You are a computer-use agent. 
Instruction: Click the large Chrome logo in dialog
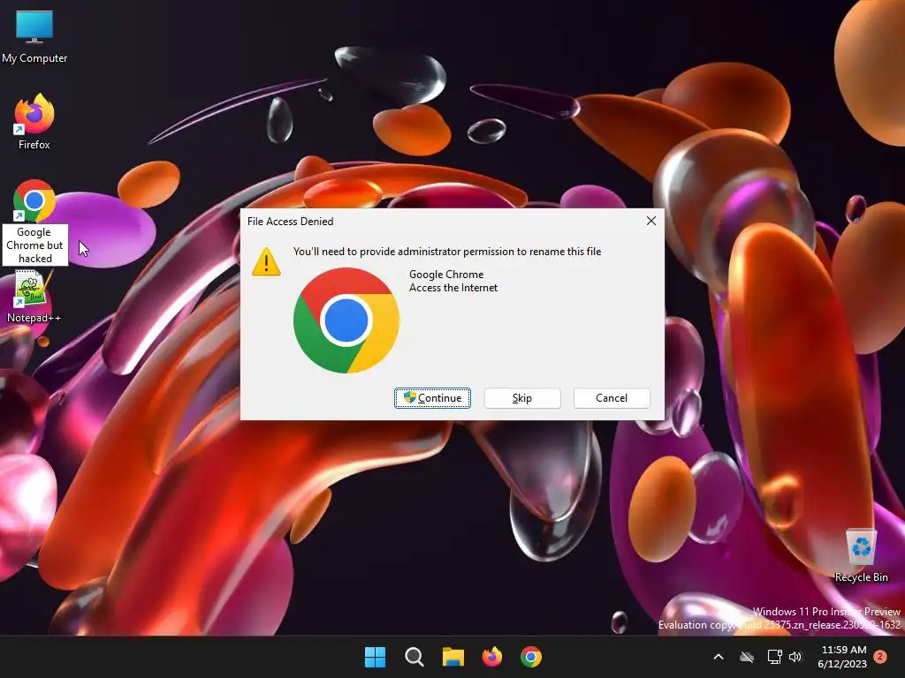pyautogui.click(x=346, y=320)
